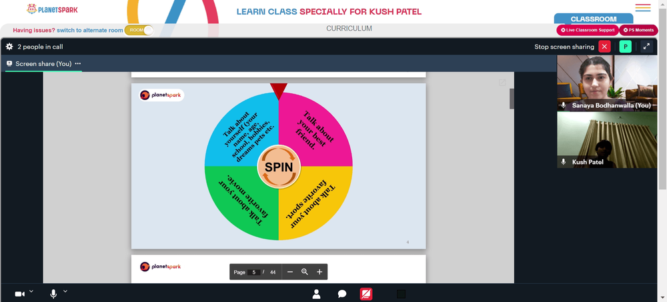Screen dimensions: 667x302
Task: Toggle the alternate ROOM switch
Action: coord(139,30)
